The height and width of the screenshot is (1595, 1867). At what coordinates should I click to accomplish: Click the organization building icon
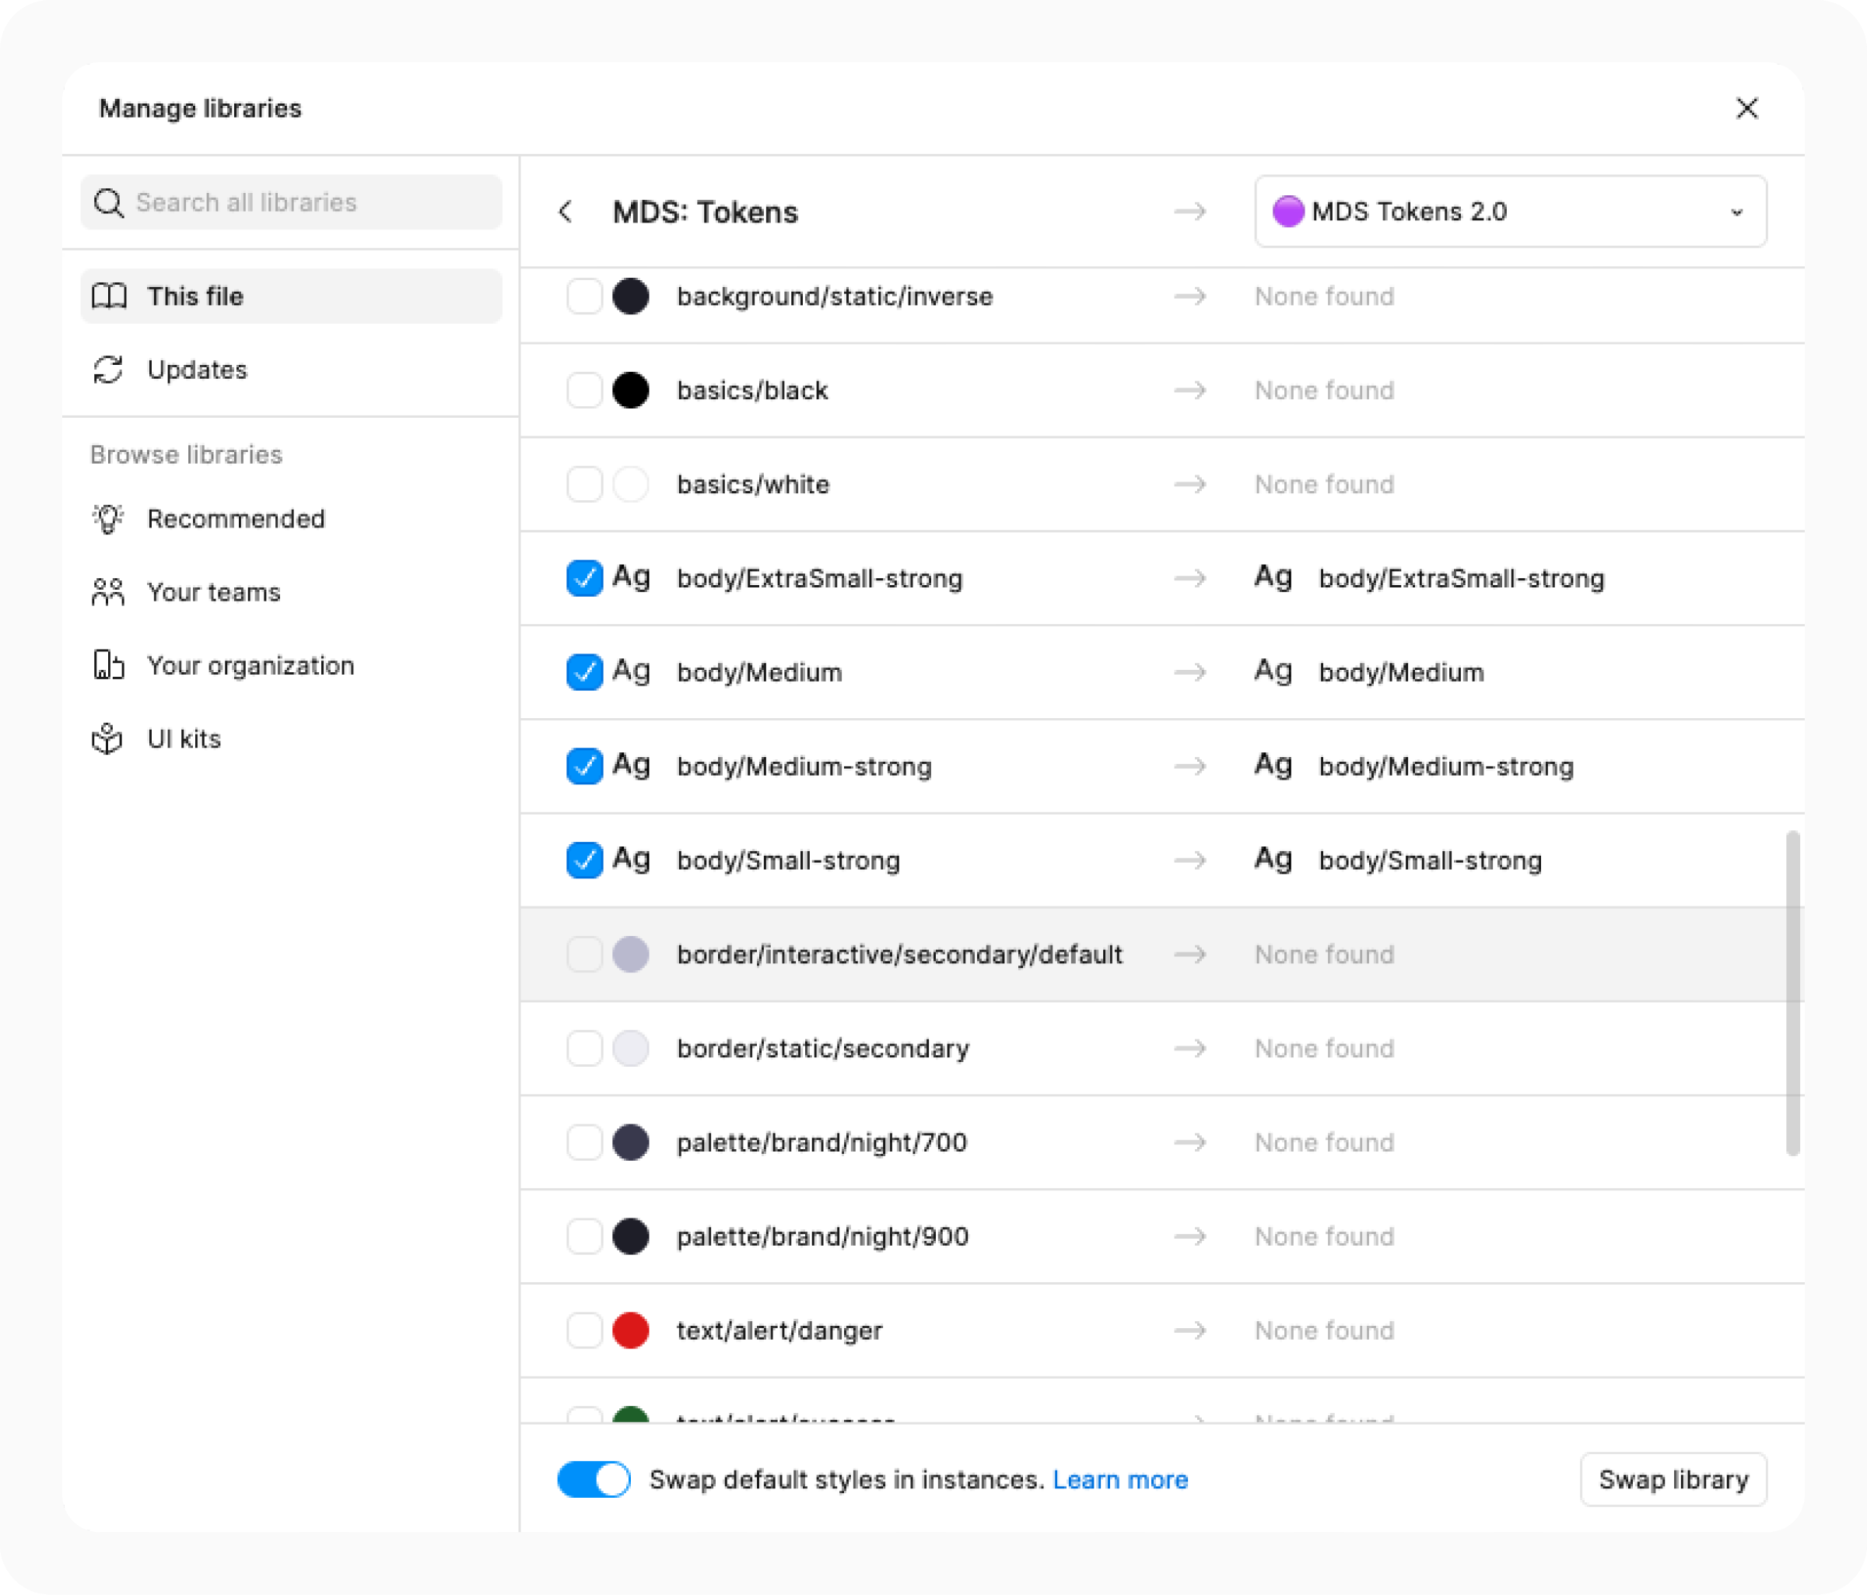click(x=107, y=665)
